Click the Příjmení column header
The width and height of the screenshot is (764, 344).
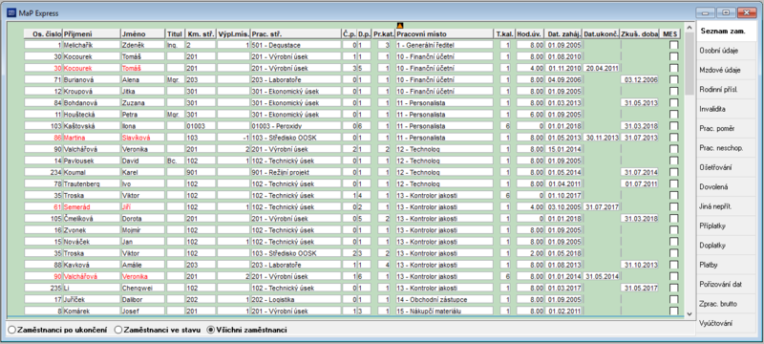pos(91,34)
